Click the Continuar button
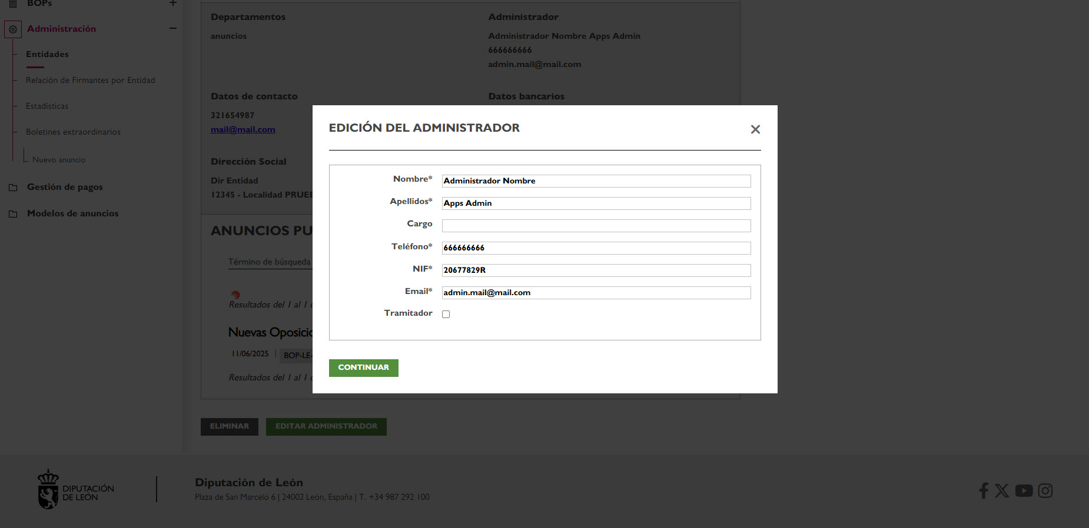The height and width of the screenshot is (528, 1089). point(363,367)
